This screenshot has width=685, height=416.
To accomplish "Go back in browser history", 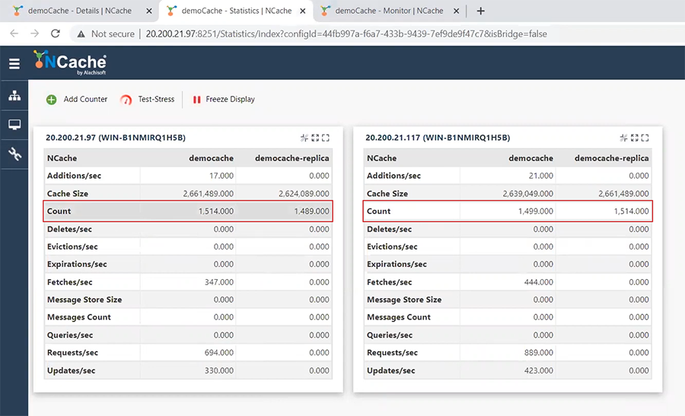I will [14, 33].
